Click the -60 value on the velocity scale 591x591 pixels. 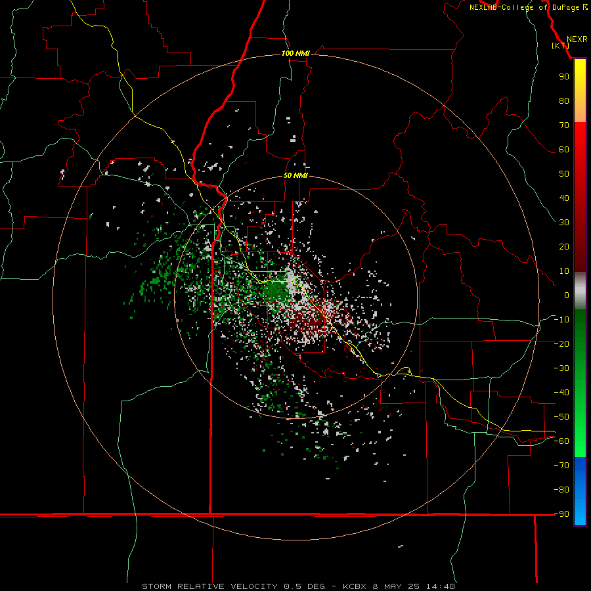point(561,441)
